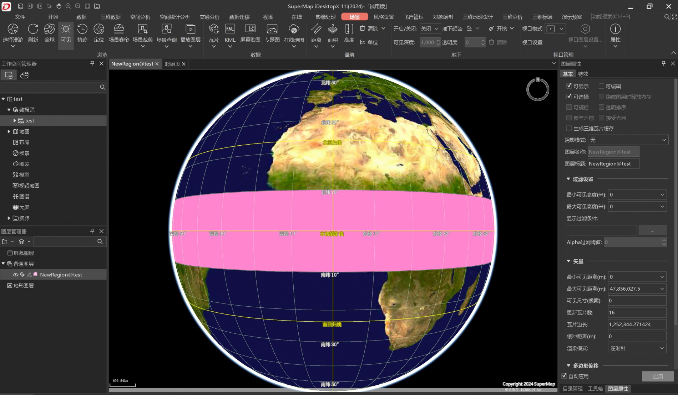Open the 在线地图 online map tool
This screenshot has height=395, width=678.
294,33
